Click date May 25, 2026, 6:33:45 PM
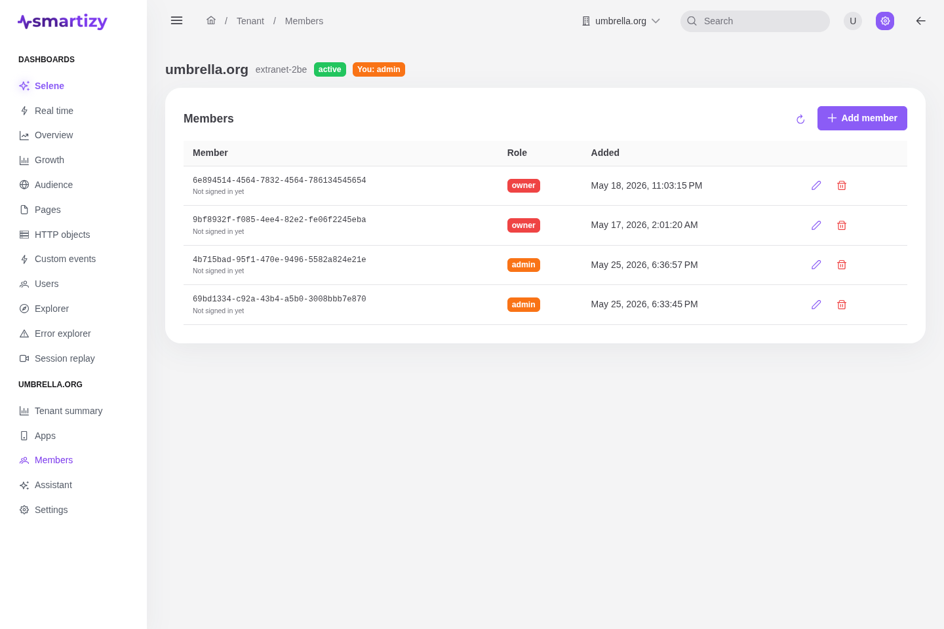The width and height of the screenshot is (944, 629). coord(644,304)
